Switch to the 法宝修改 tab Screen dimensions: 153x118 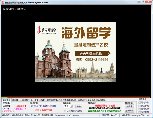click(x=82, y=100)
